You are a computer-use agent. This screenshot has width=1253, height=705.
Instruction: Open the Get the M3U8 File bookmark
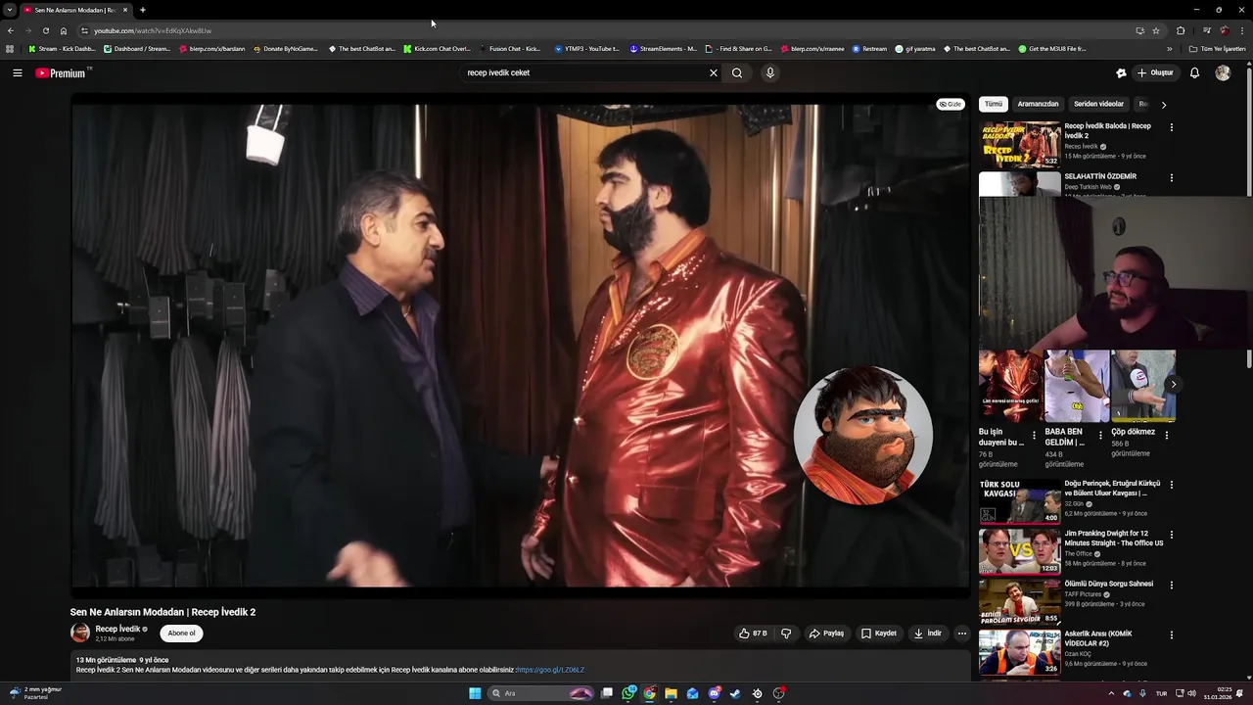1052,48
